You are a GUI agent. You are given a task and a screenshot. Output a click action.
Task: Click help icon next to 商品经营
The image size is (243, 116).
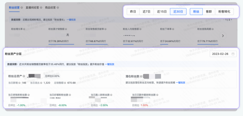coord(58,8)
